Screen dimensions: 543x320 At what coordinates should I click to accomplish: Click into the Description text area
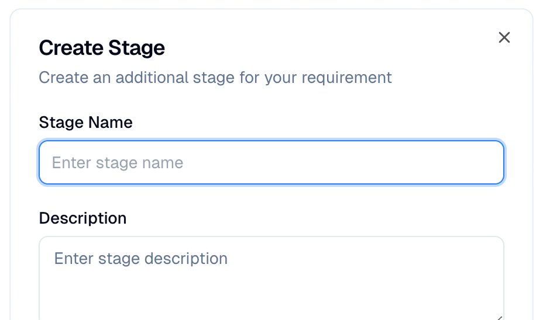pyautogui.click(x=271, y=279)
